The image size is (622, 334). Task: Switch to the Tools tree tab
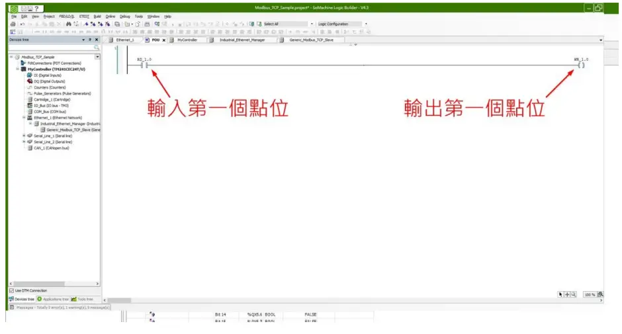(x=82, y=299)
